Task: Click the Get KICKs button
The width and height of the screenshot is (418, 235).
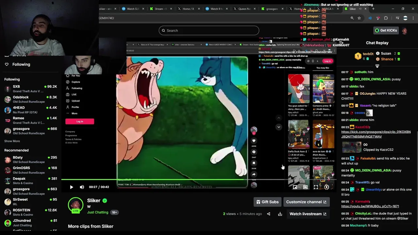Action: click(386, 30)
